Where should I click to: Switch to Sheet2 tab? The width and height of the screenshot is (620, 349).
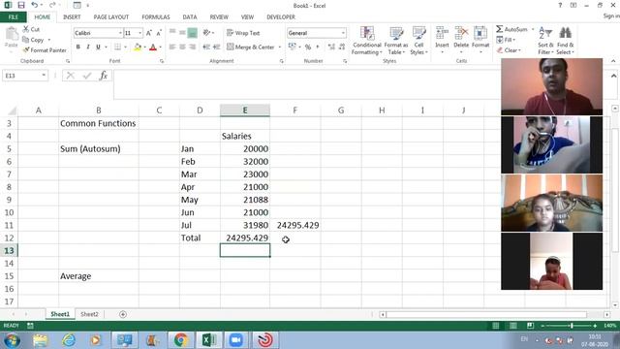click(x=89, y=314)
